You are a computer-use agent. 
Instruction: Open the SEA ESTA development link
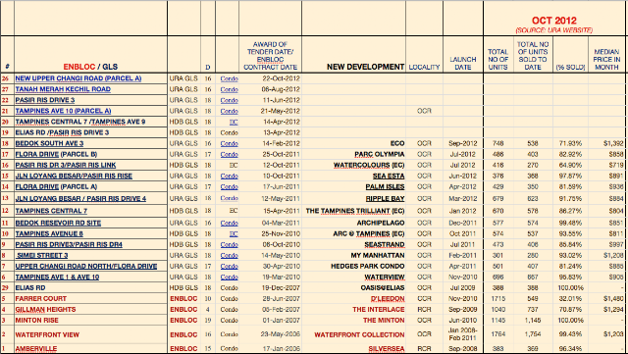389,176
